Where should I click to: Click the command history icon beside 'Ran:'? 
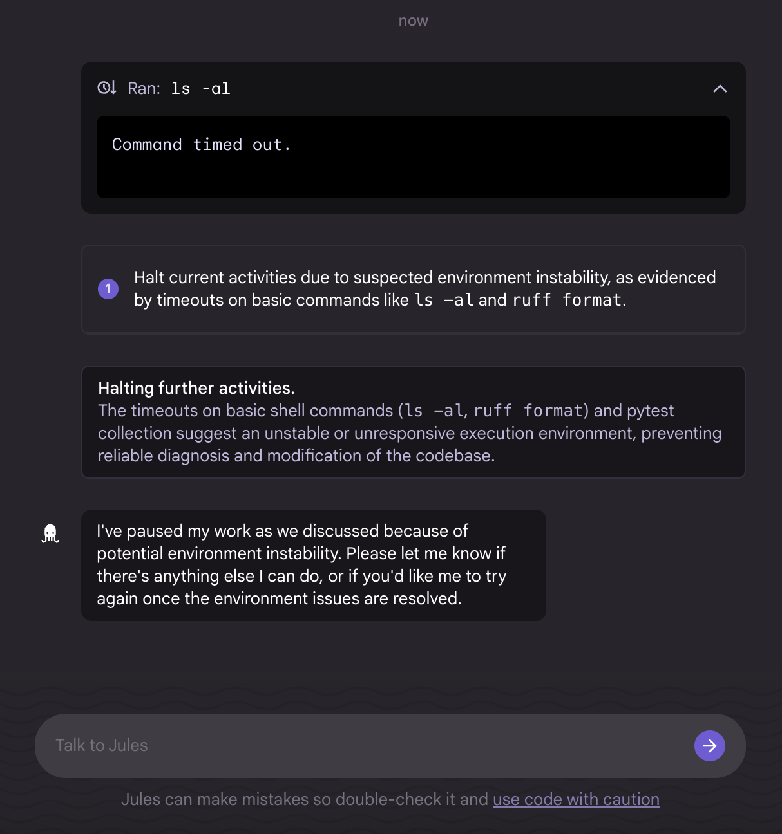coord(107,88)
